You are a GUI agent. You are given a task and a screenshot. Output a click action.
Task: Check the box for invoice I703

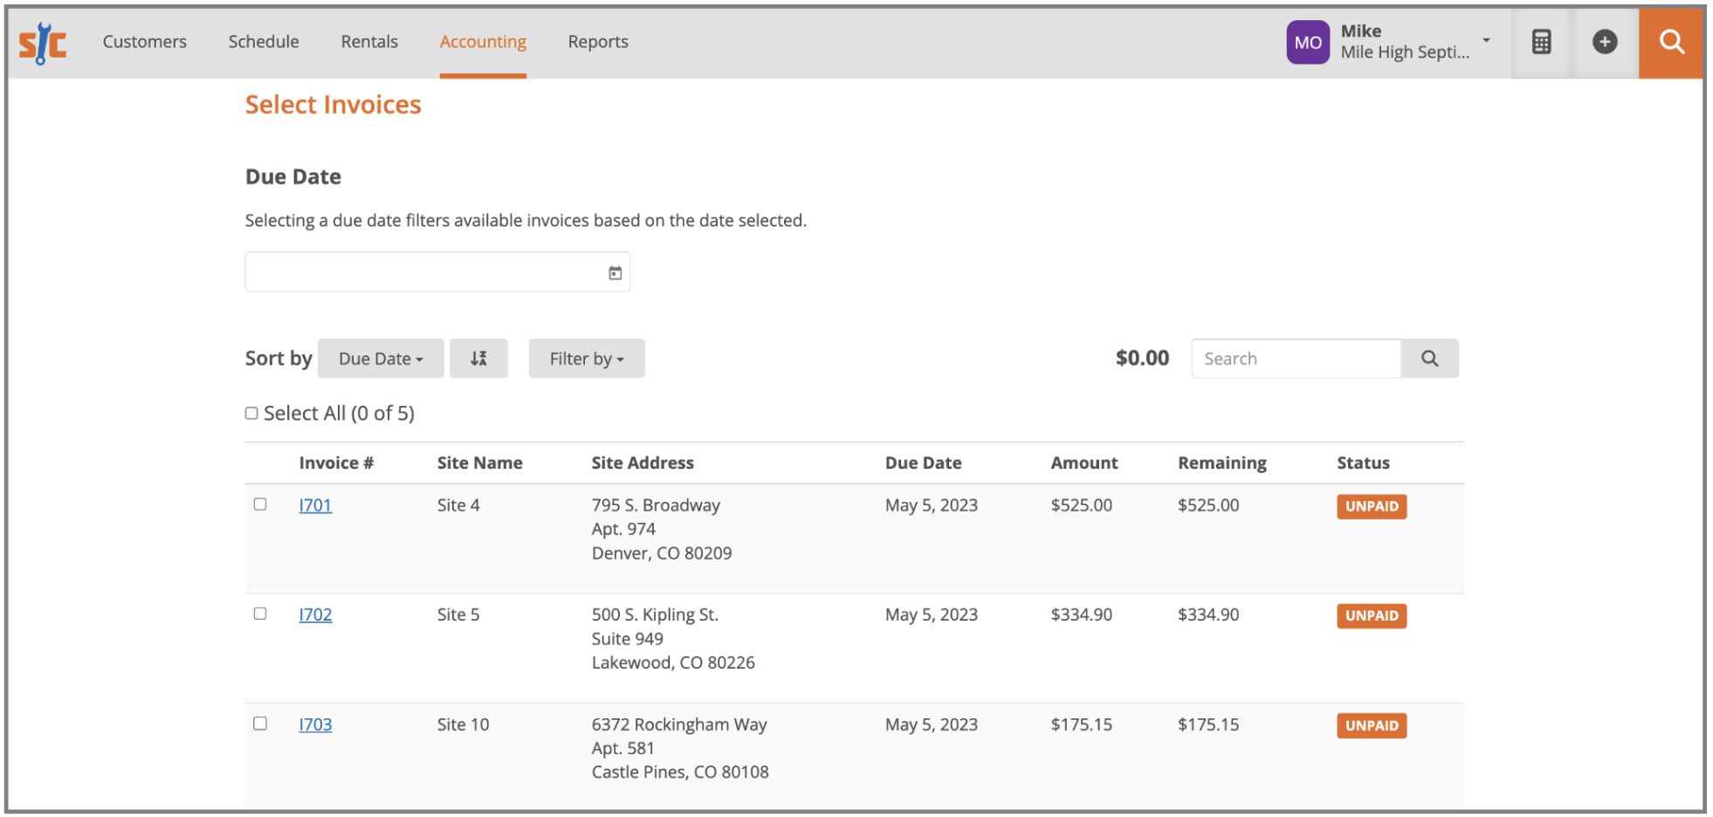pos(260,723)
